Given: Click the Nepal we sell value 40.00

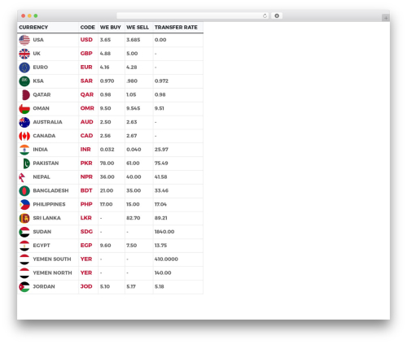Looking at the screenshot, I should [133, 177].
